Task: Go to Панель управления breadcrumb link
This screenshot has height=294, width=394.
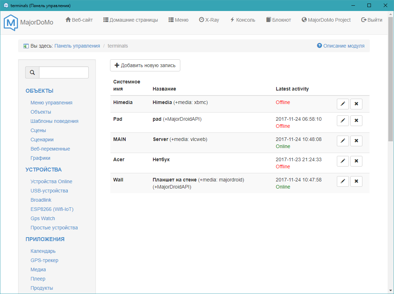Action: [x=77, y=46]
